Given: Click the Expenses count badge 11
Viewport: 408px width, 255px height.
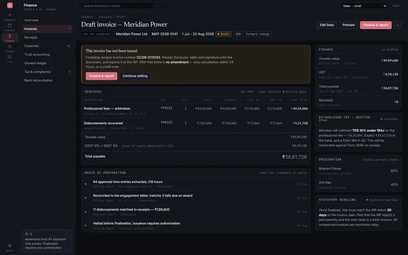Looking at the screenshot, I should pos(69,46).
